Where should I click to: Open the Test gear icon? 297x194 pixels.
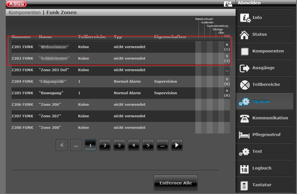click(245, 152)
